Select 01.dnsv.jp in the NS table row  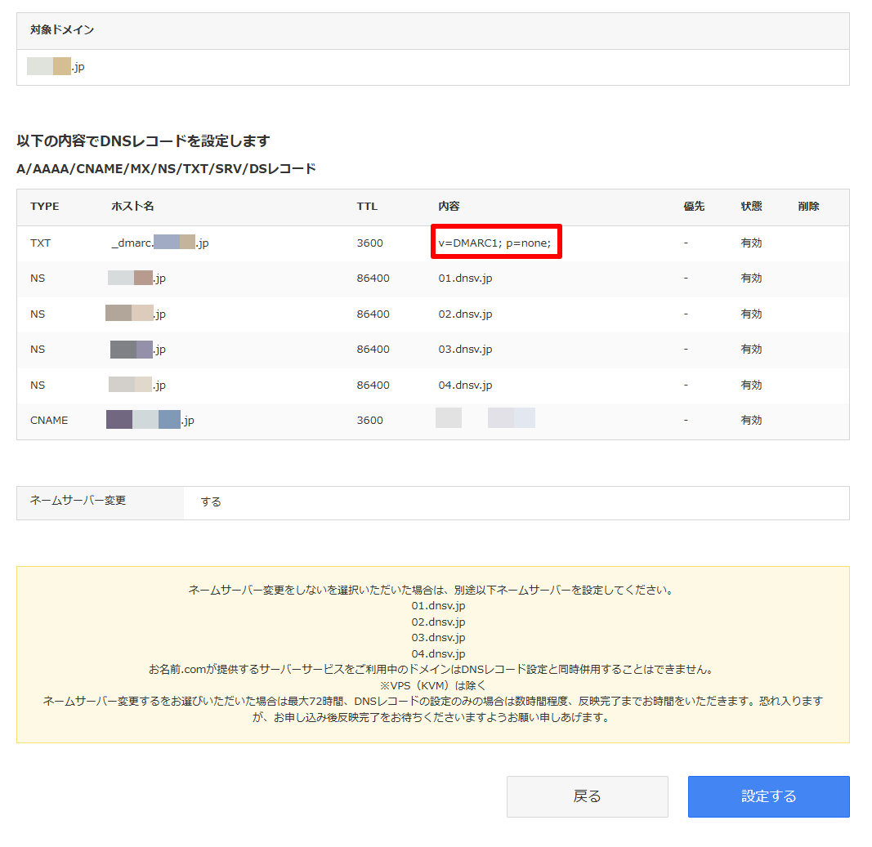tap(465, 279)
